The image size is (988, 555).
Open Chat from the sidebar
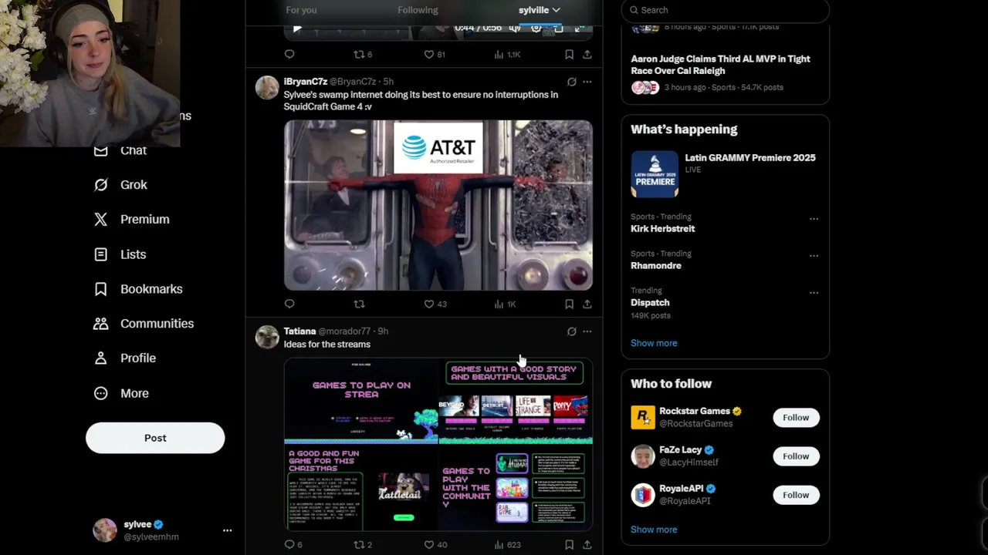click(120, 150)
